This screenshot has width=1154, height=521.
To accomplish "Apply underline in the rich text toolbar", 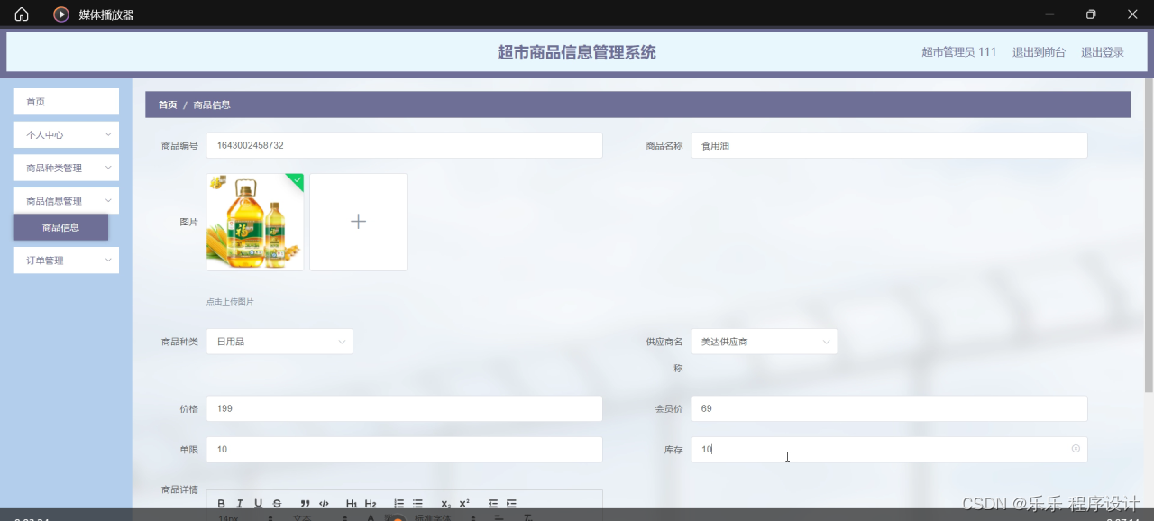I will [x=259, y=503].
